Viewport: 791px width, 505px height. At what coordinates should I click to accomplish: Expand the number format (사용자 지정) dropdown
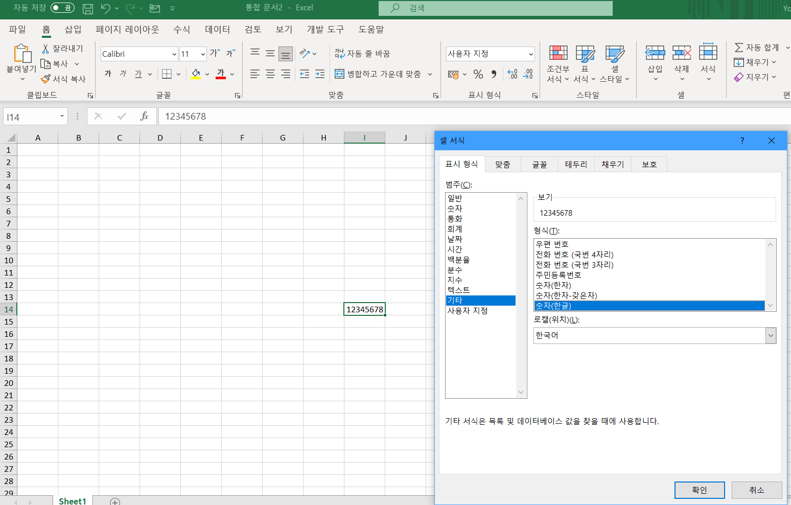click(x=531, y=54)
